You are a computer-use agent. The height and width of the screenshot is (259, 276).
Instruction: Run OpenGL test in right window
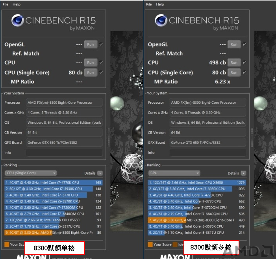(234, 44)
